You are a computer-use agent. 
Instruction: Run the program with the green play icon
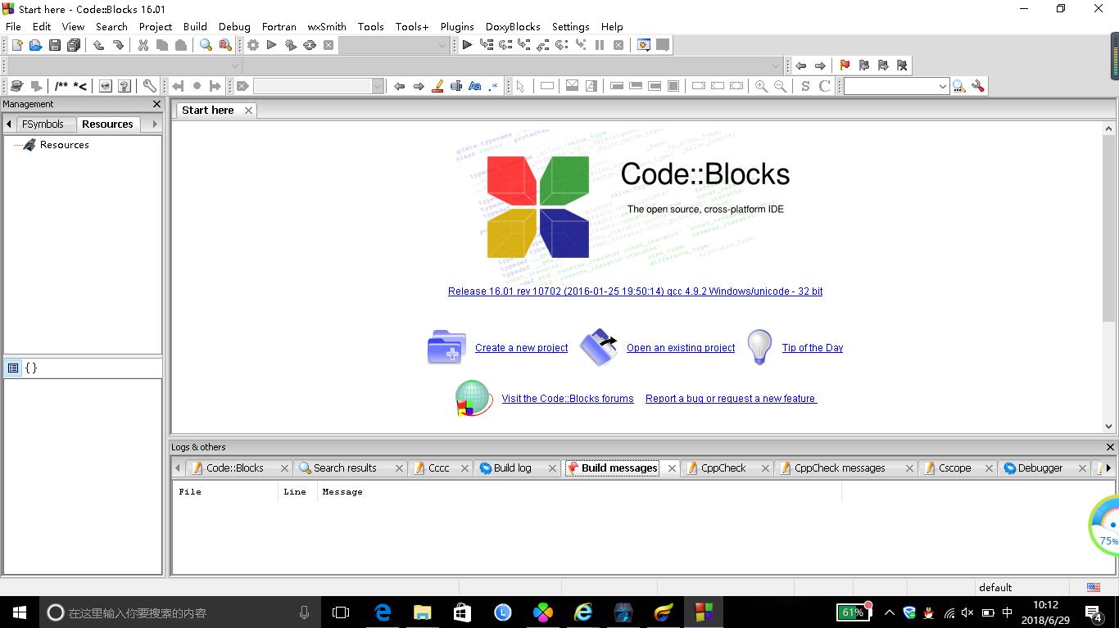point(272,45)
